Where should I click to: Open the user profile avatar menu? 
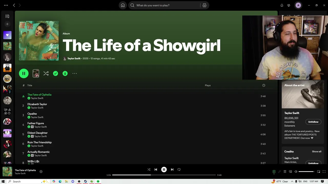298,5
